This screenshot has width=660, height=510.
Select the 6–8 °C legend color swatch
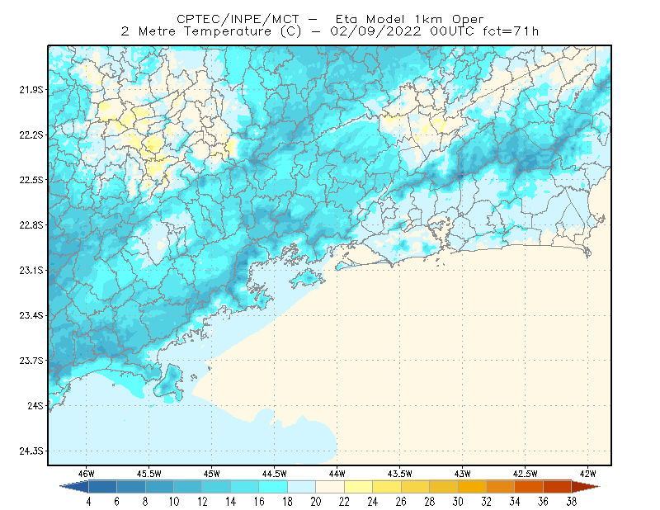coord(131,487)
